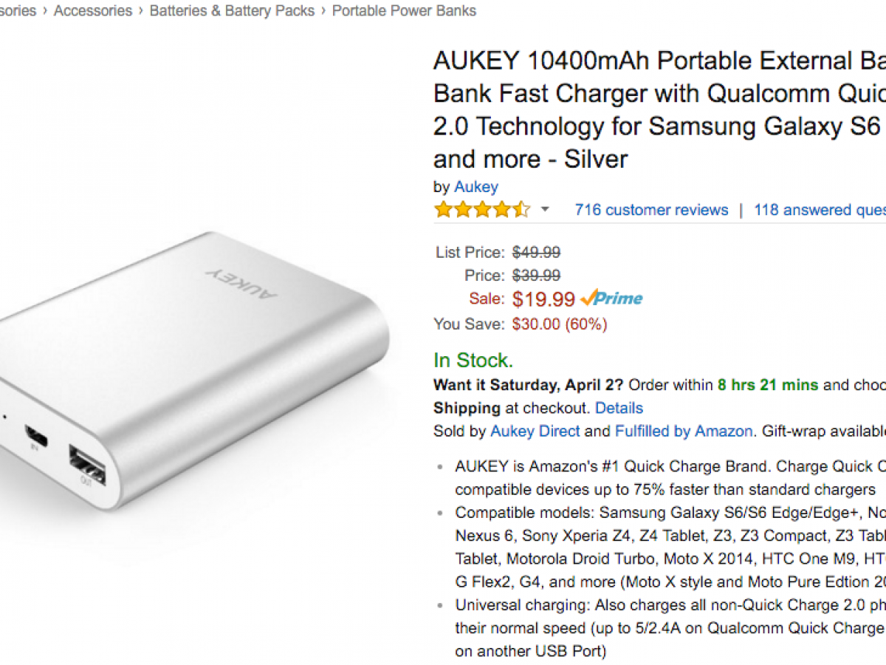886x665 pixels.
Task: Click the micro-USB IN port on product photo
Action: coord(35,436)
